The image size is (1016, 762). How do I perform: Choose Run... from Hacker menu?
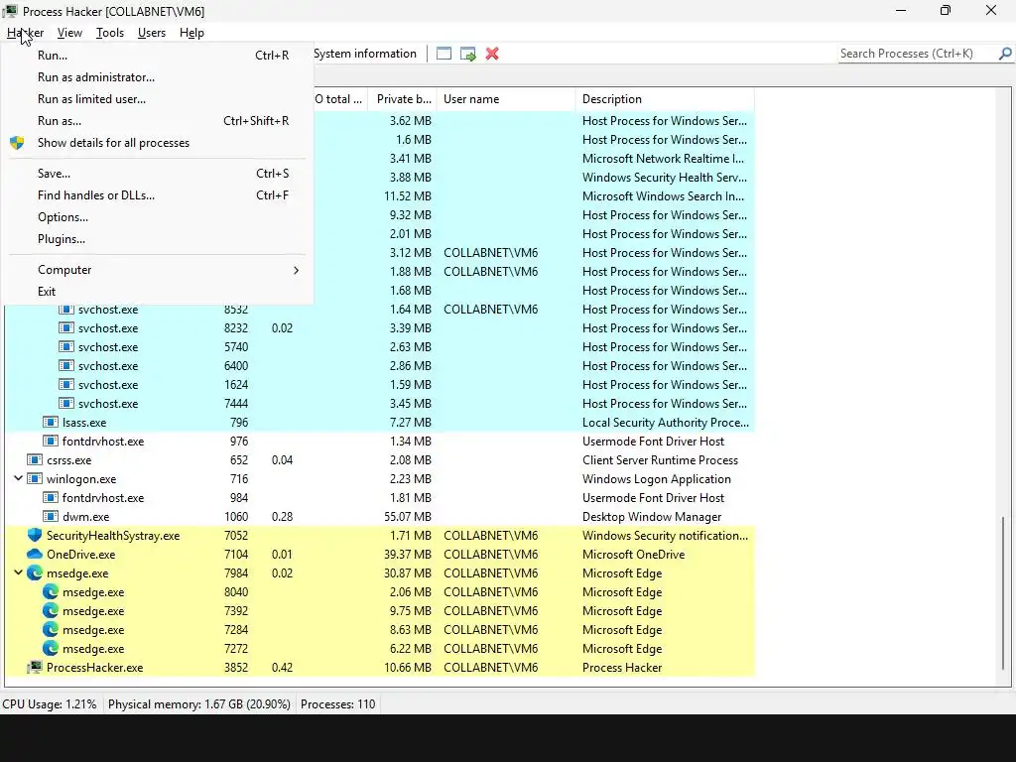pos(158,56)
